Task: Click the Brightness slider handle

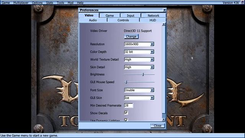Action: click(x=143, y=74)
